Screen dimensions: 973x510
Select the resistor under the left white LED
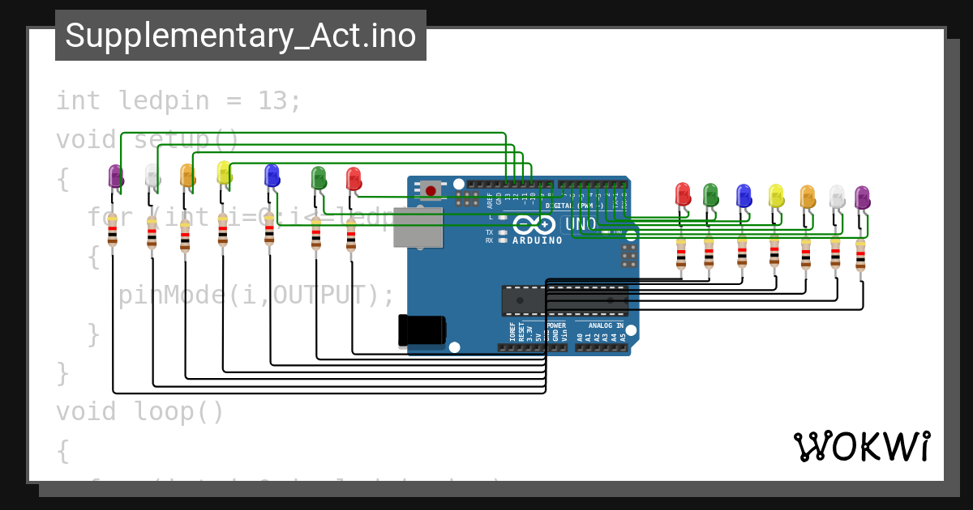click(x=152, y=233)
